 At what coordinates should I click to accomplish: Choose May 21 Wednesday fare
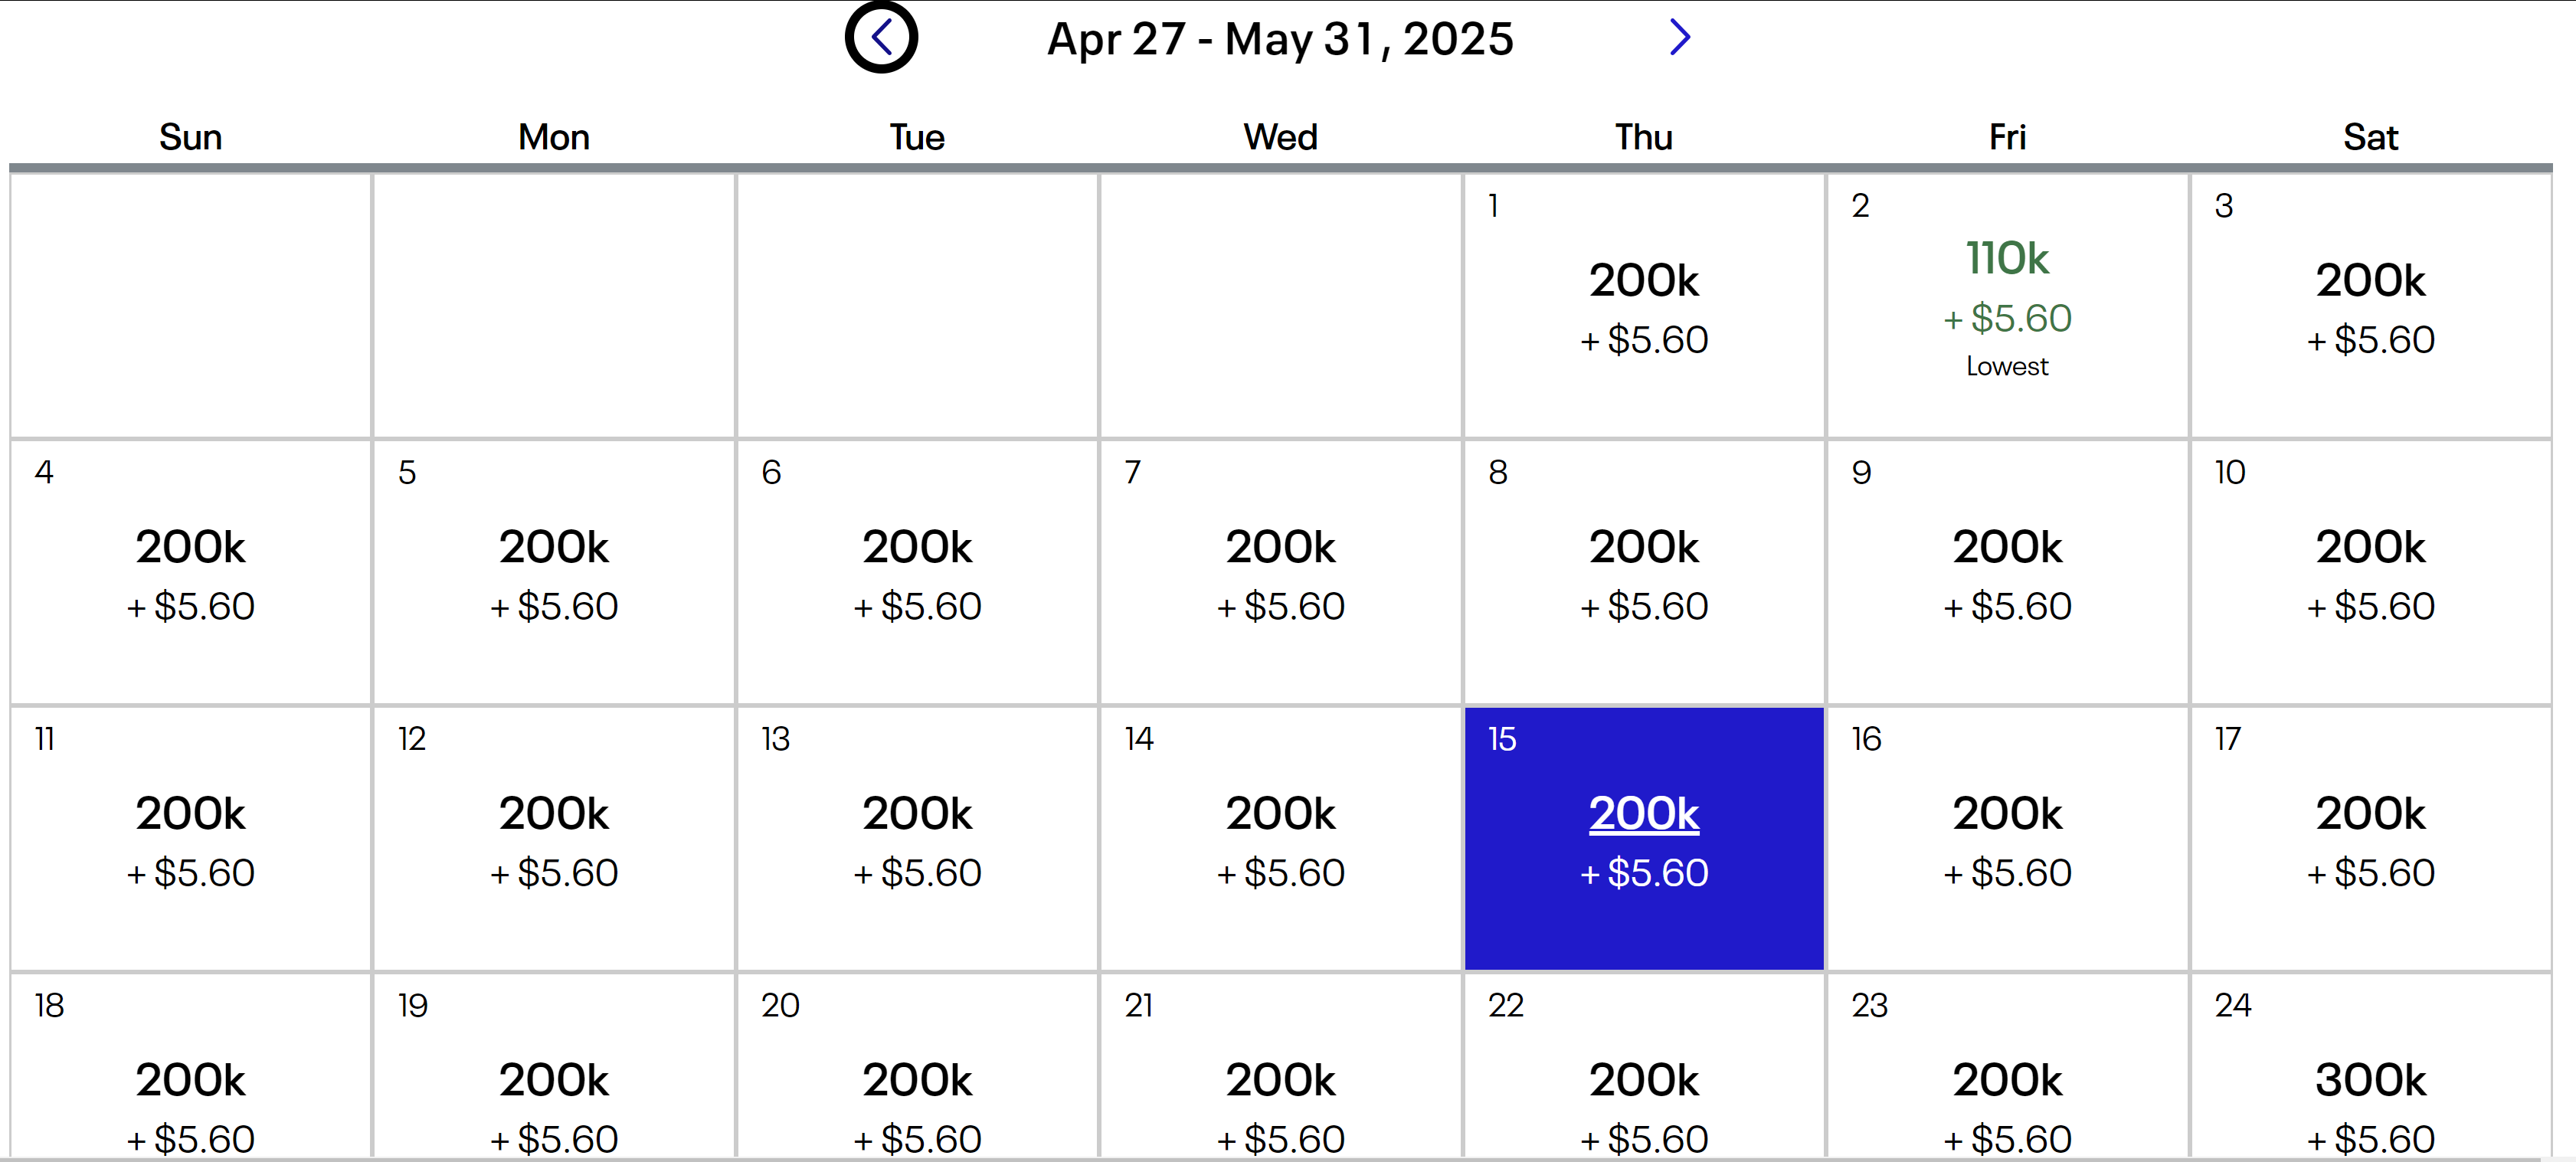tap(1280, 1066)
